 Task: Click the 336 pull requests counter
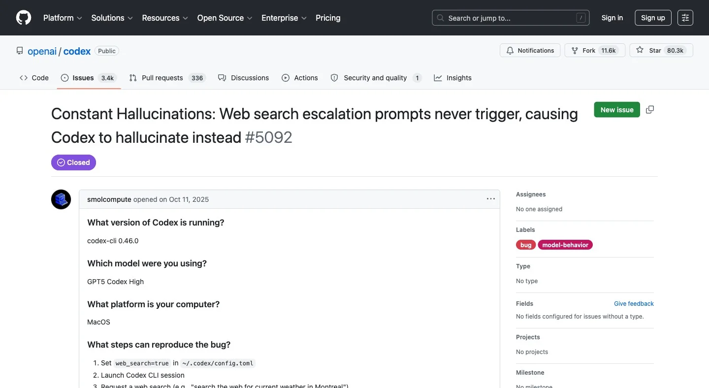pos(197,78)
